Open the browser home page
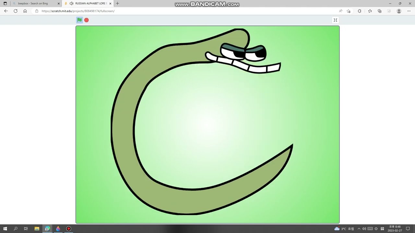Image resolution: width=415 pixels, height=233 pixels. pos(25,11)
